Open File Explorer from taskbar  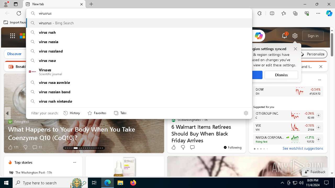click(120, 183)
